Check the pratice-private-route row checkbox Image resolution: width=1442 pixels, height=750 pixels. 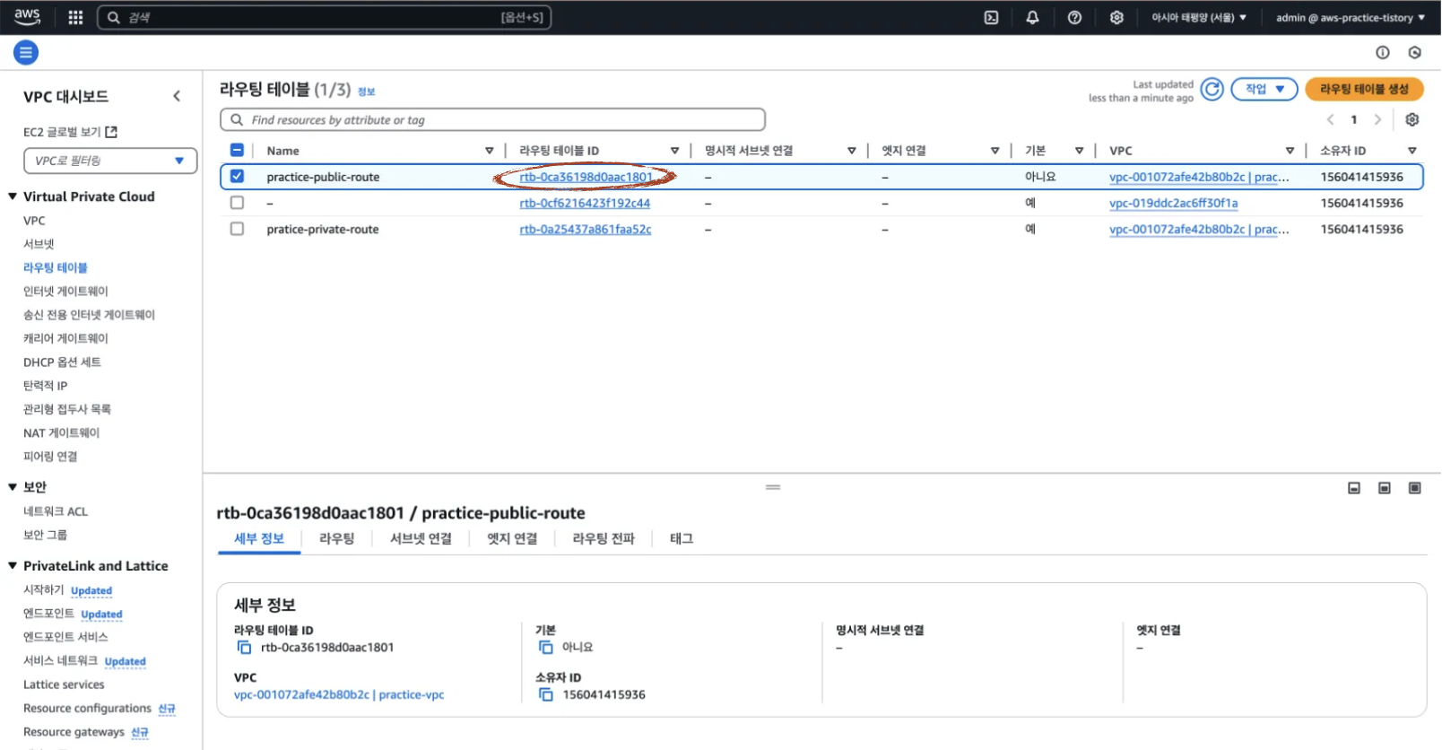click(237, 229)
